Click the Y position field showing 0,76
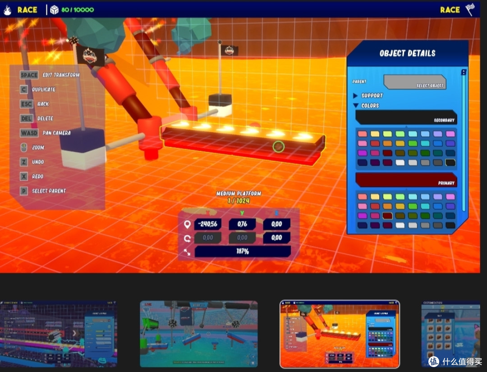 click(242, 224)
